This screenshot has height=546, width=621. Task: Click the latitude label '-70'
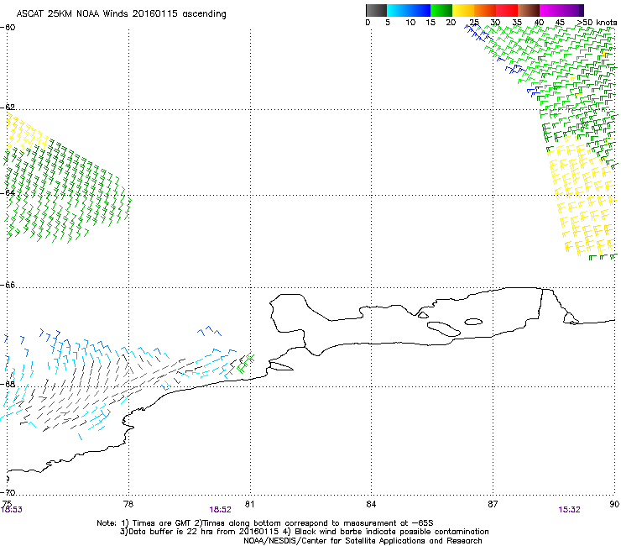click(x=8, y=492)
